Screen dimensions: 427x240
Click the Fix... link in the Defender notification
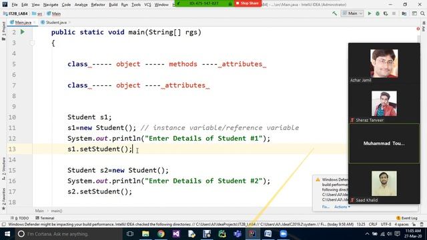[x=326, y=207]
